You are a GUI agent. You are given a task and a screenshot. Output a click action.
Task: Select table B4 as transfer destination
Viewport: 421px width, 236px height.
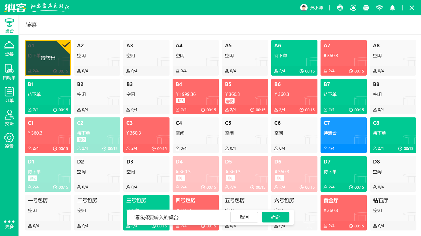click(195, 96)
